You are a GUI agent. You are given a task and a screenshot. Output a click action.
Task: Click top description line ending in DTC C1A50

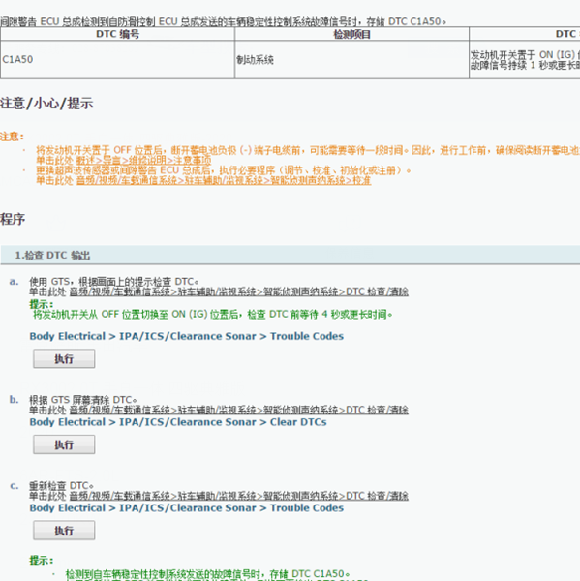[x=223, y=21]
